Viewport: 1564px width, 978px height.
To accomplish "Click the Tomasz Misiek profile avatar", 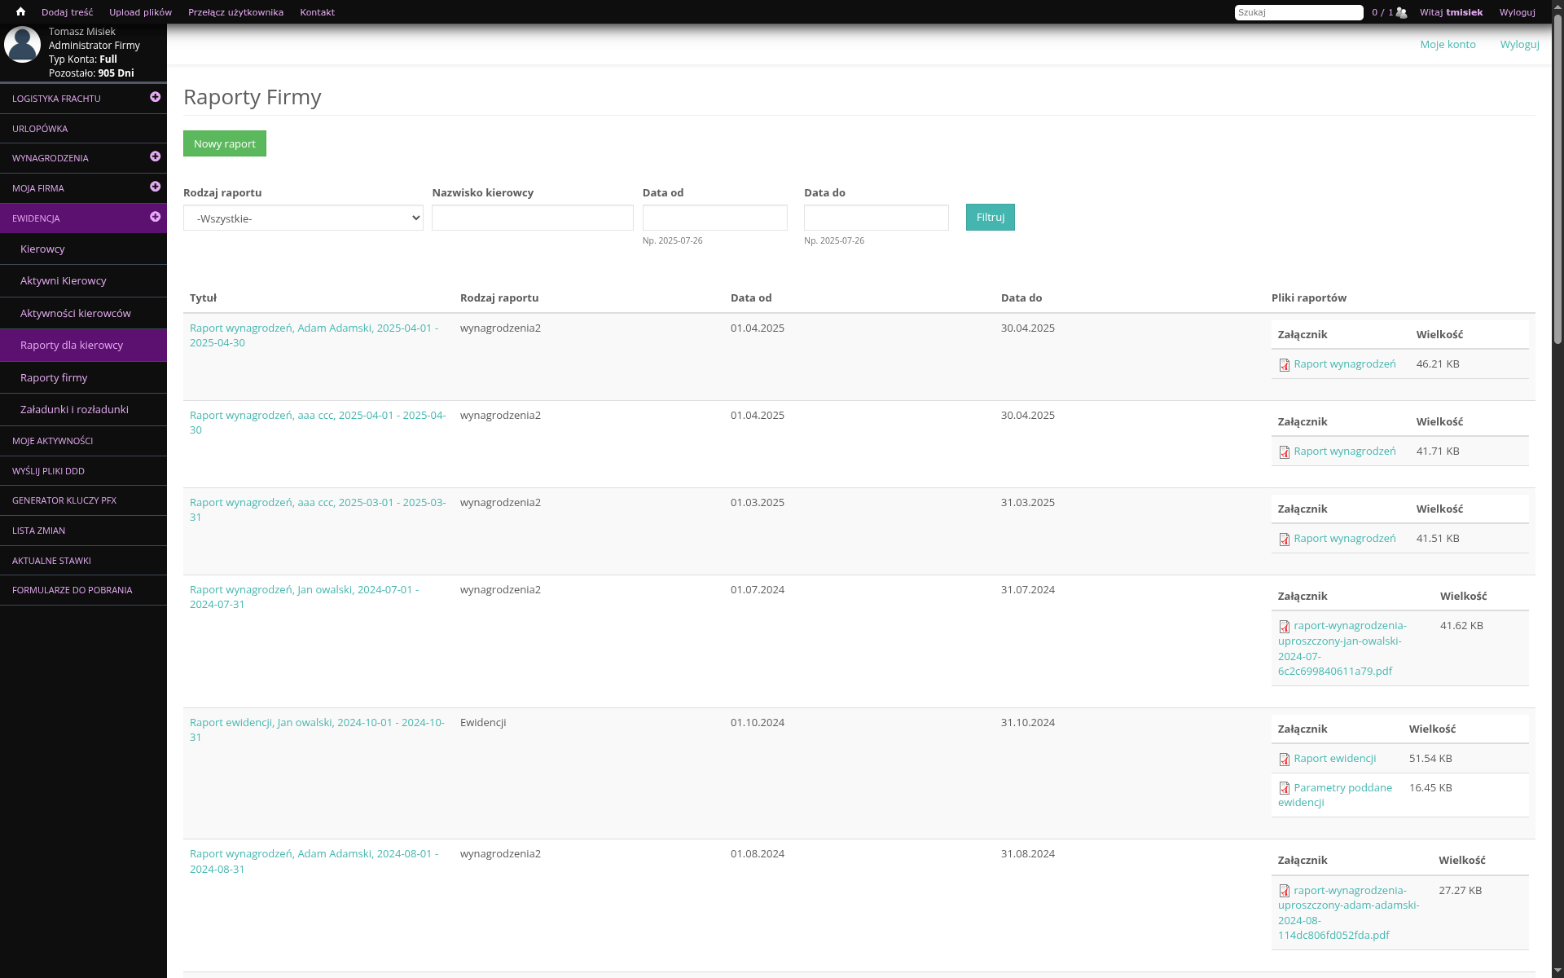I will (22, 45).
